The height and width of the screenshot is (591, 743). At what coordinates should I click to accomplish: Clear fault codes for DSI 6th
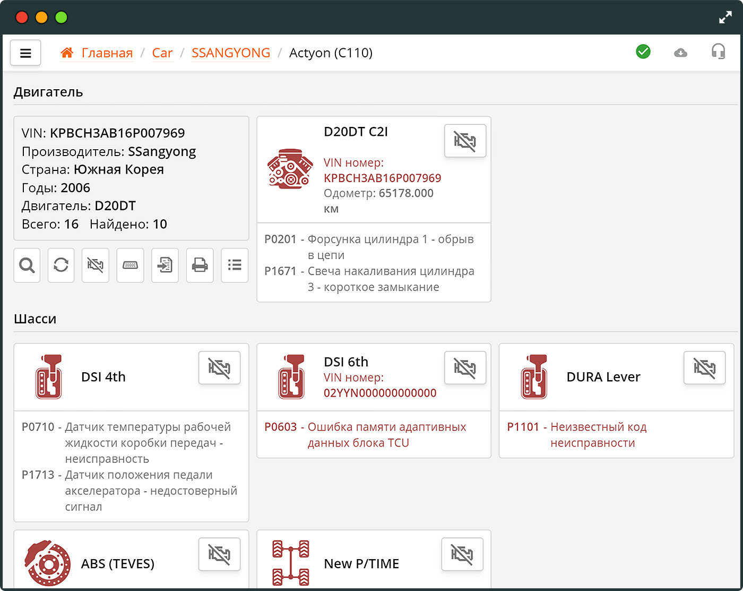click(x=465, y=367)
